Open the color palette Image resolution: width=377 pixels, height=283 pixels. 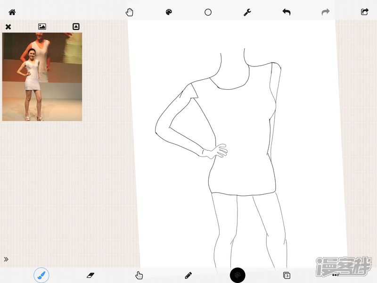coord(169,12)
